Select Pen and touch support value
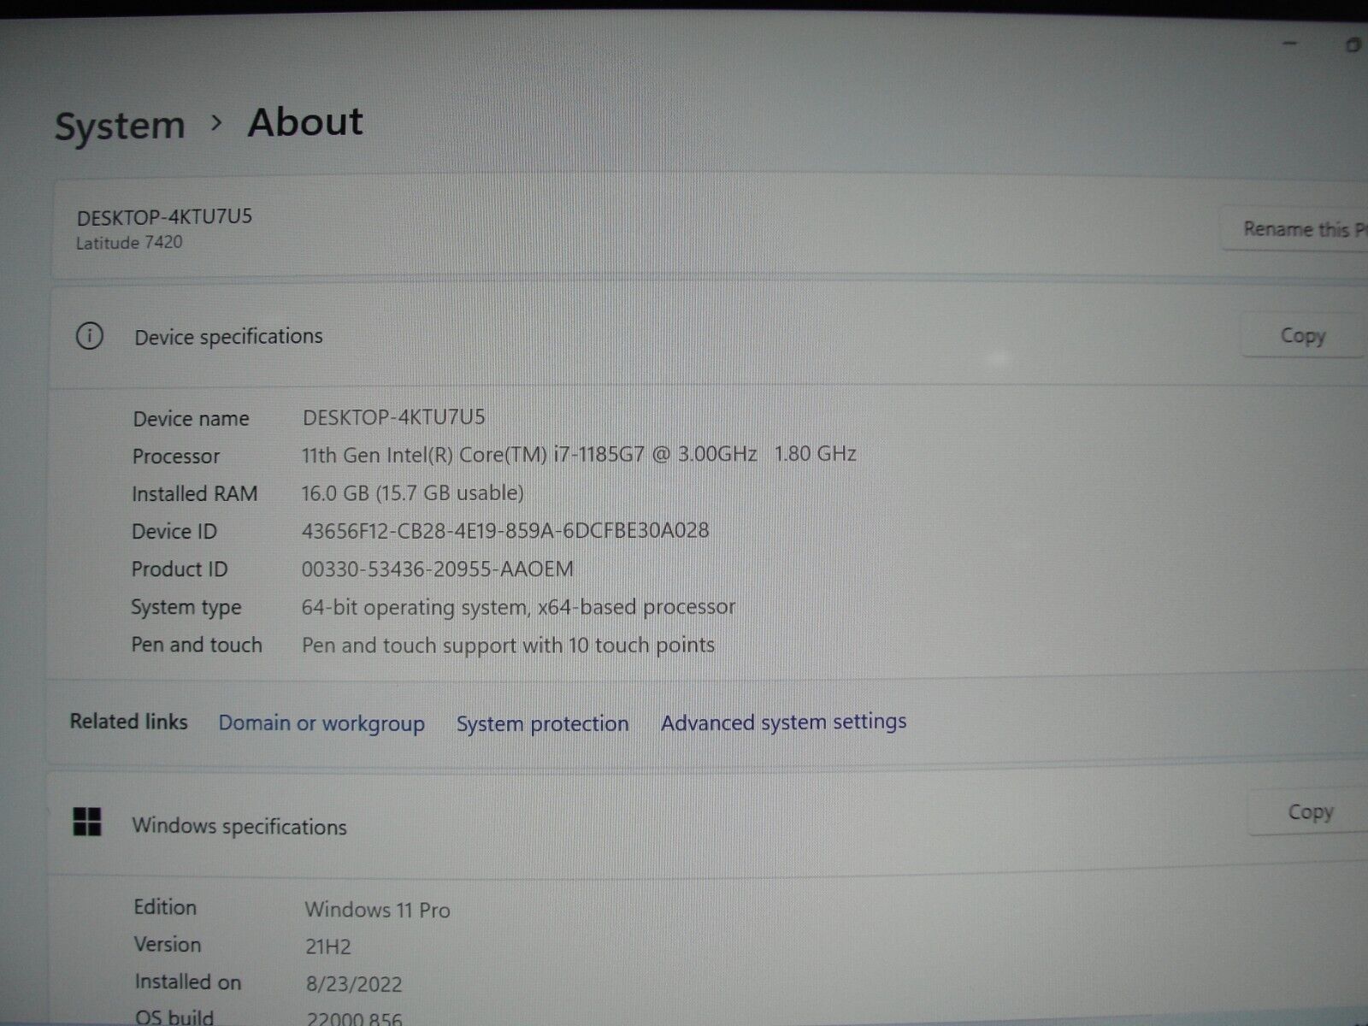This screenshot has width=1368, height=1026. 508,646
